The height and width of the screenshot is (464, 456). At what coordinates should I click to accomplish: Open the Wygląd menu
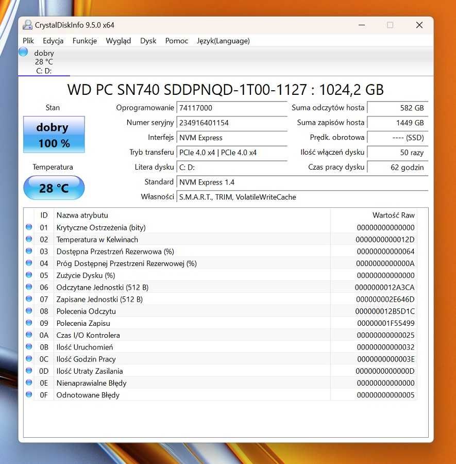point(119,41)
